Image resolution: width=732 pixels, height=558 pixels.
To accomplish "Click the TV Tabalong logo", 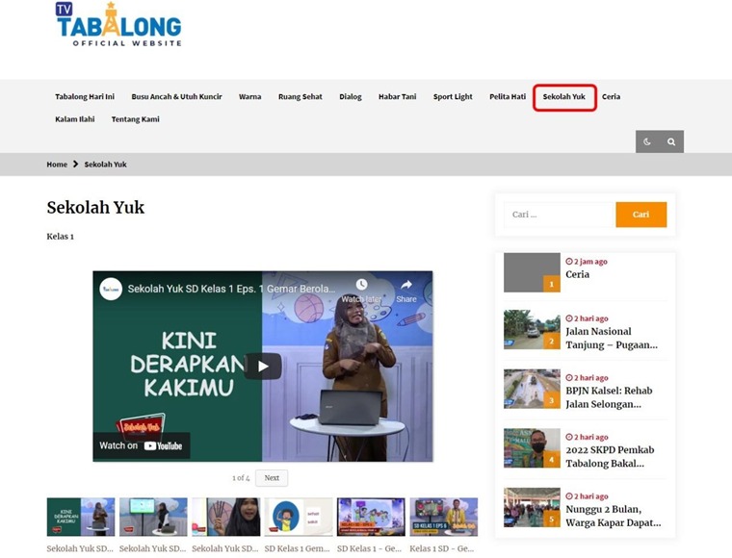I will point(118,25).
